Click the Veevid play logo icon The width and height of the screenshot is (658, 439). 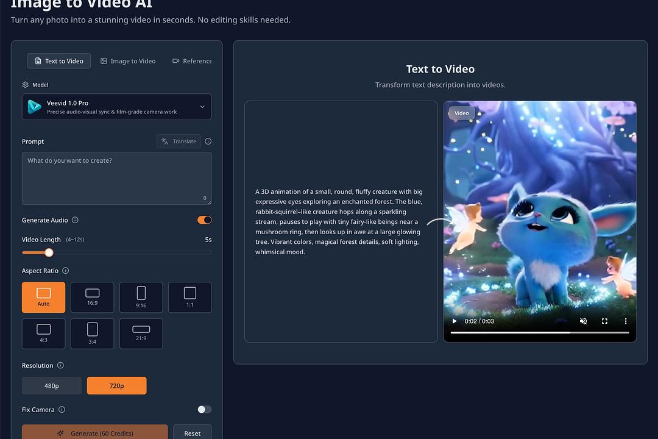35,107
